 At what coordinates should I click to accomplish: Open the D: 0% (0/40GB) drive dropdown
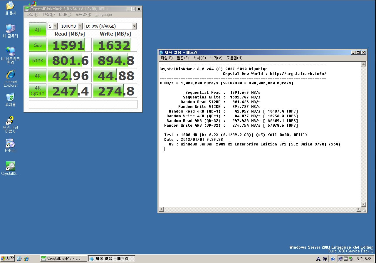(111, 26)
